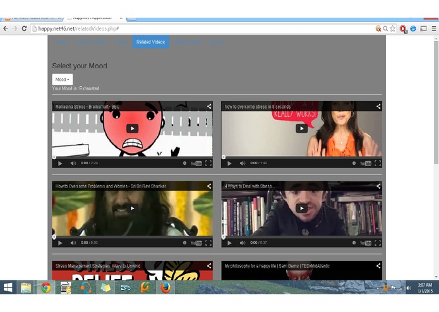Open the Mood dropdown
The width and height of the screenshot is (439, 312).
63,80
